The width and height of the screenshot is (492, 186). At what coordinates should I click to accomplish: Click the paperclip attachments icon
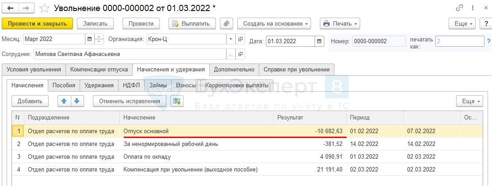[226, 23]
